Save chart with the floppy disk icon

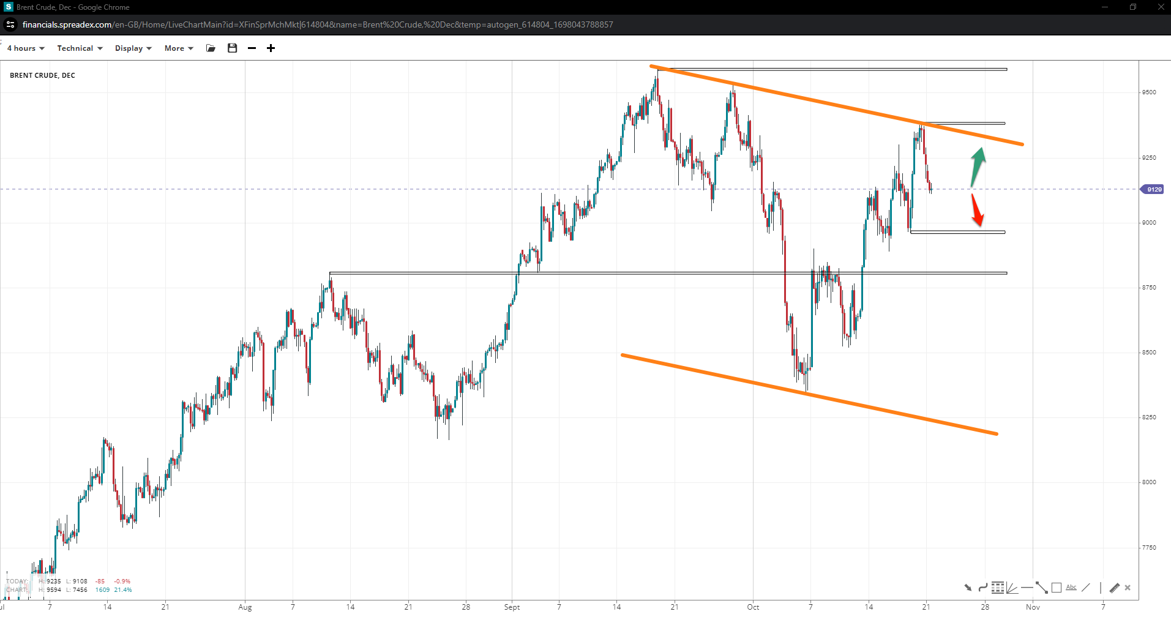(232, 48)
